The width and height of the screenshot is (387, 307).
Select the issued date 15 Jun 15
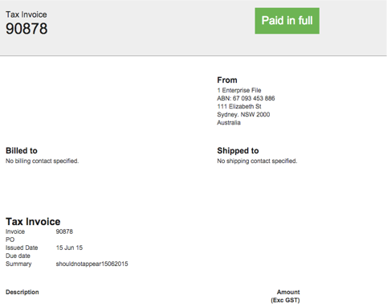pyautogui.click(x=69, y=248)
